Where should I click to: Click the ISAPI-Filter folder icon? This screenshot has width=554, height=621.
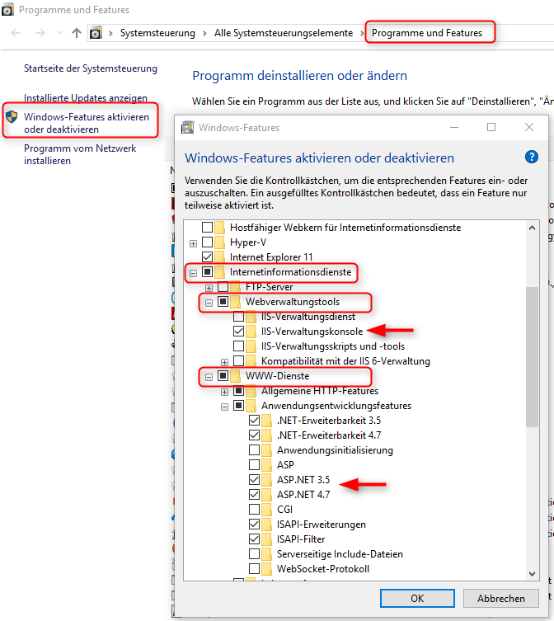click(x=267, y=539)
